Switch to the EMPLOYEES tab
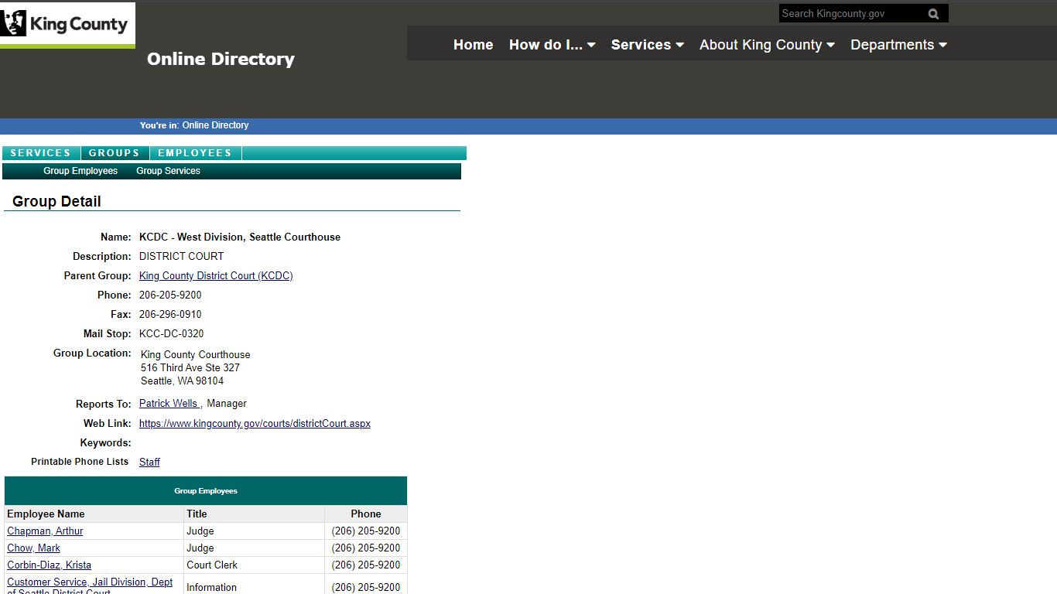The image size is (1057, 594). (x=195, y=153)
